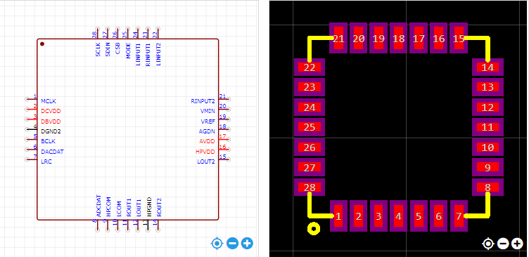Select footprint pad 18
This screenshot has height=257, width=529.
pos(398,38)
